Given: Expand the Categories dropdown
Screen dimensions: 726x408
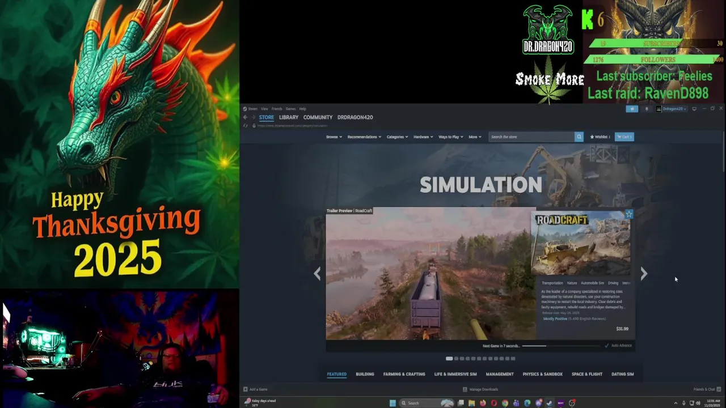Looking at the screenshot, I should (397, 137).
